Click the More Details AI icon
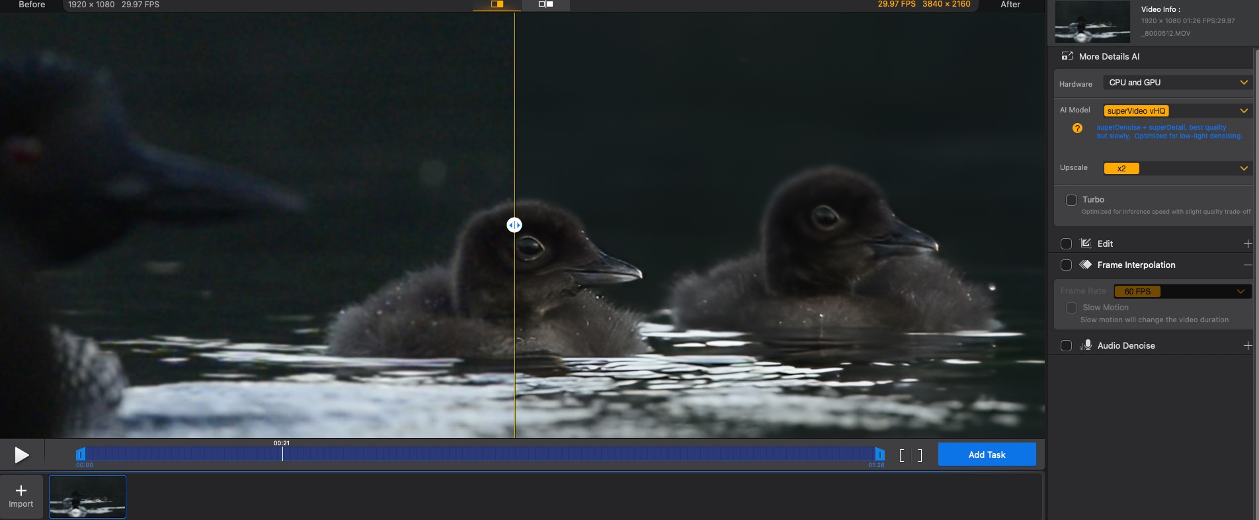Image resolution: width=1259 pixels, height=520 pixels. coord(1067,56)
